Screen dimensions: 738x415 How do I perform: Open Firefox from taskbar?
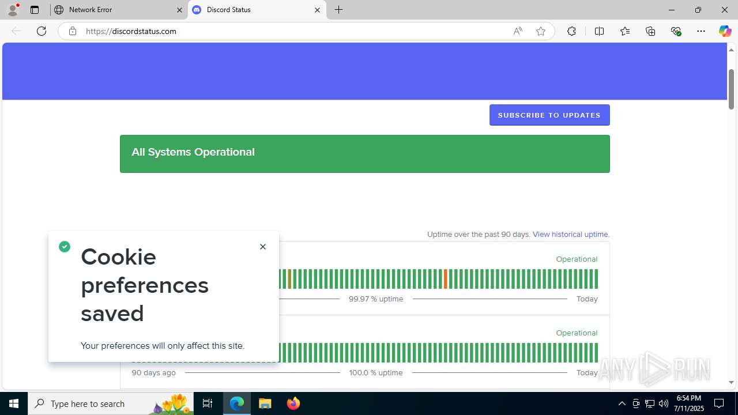(293, 403)
